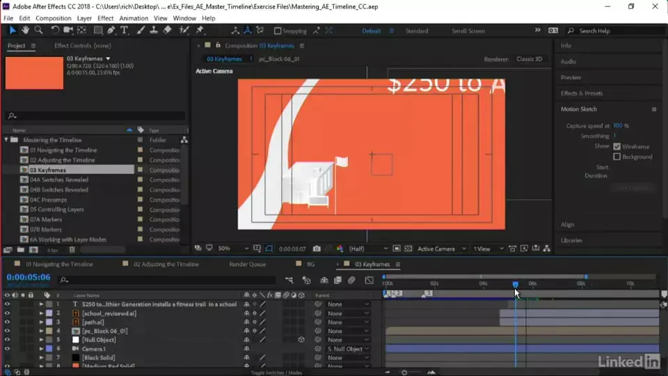Open the Composition Mini-Flowchart icon in timeline

[x=289, y=280]
